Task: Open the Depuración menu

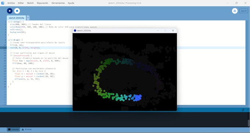Action: [42, 3]
